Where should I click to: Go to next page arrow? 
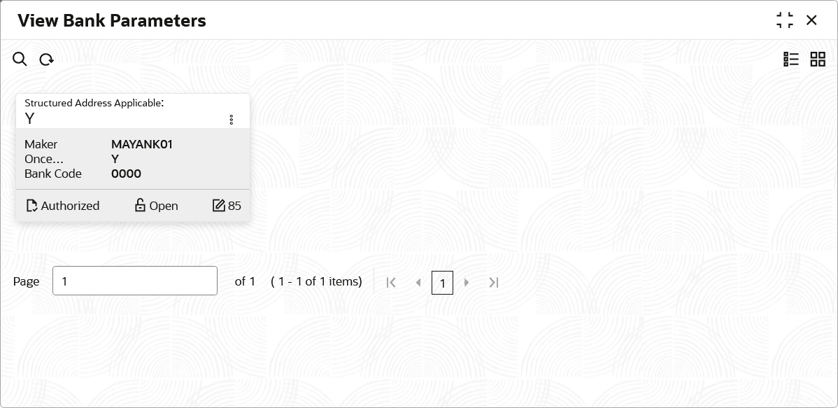click(467, 282)
